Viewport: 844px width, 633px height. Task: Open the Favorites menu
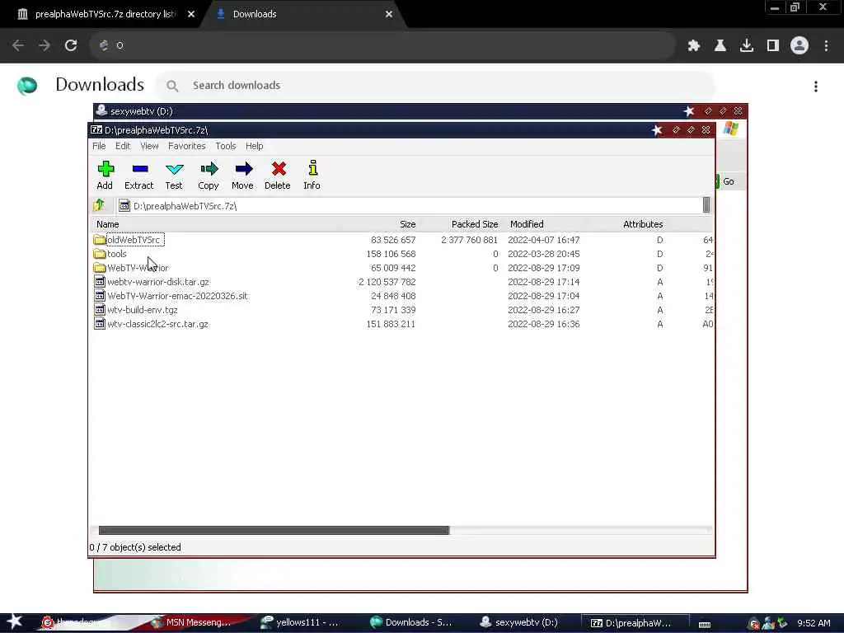187,146
